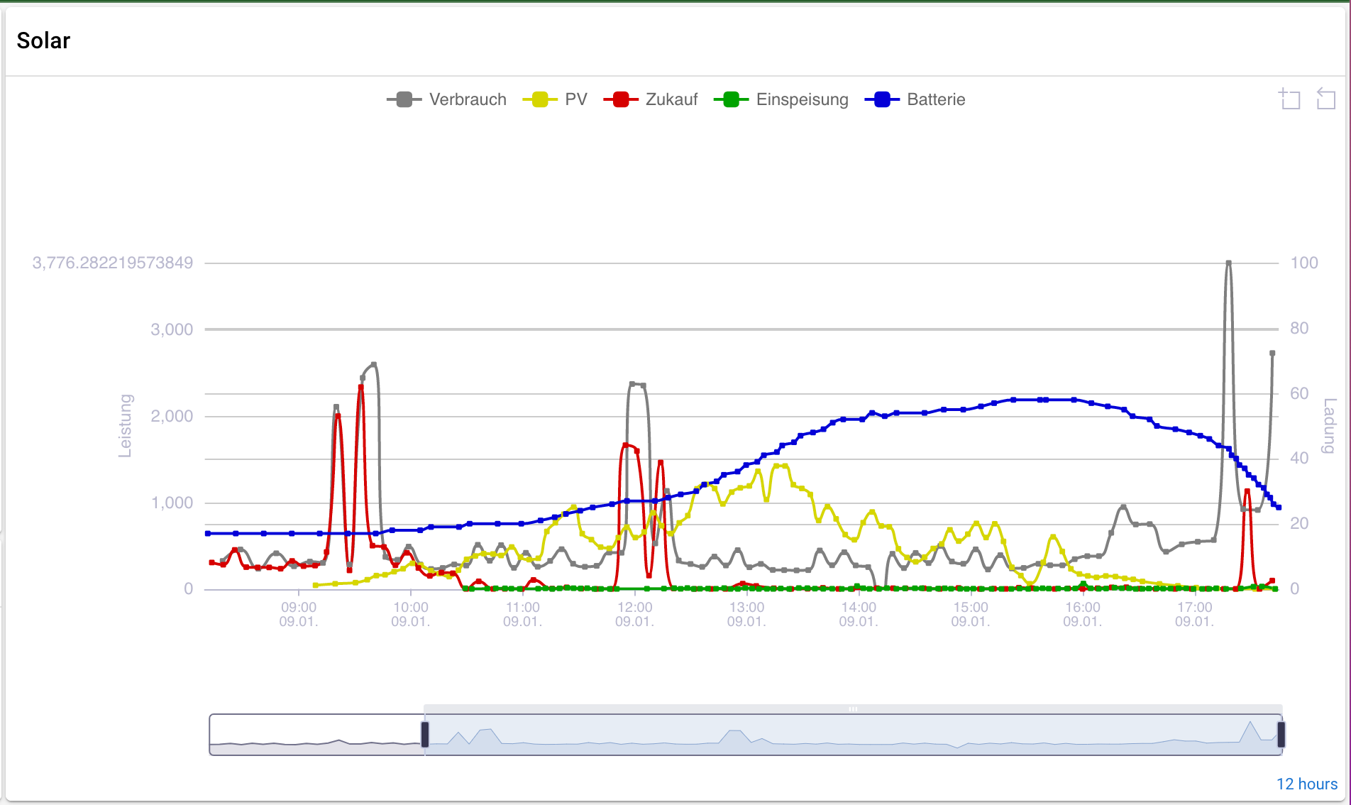Click the 20 label on right axis
Screen dimensions: 1351x805
click(1299, 523)
